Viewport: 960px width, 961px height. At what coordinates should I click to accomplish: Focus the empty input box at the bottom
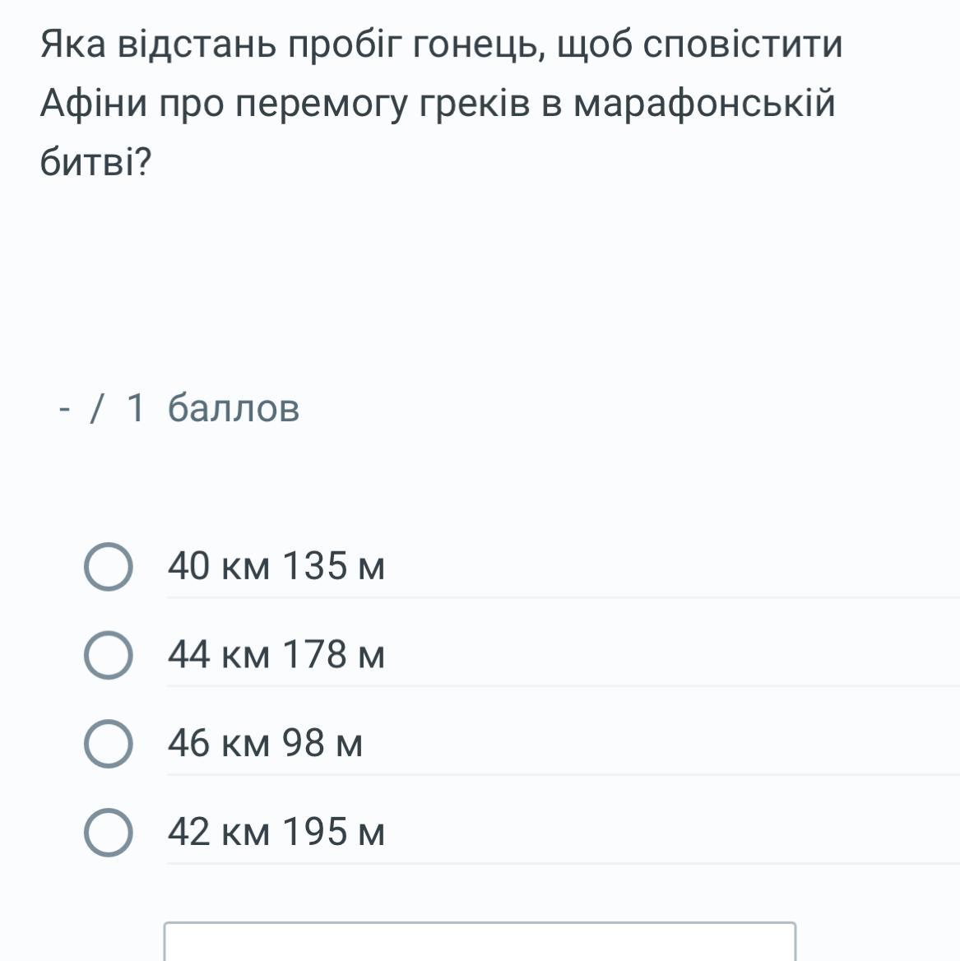point(480,942)
